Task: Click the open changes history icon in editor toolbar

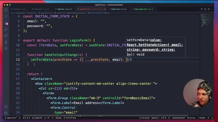Action: (x=202, y=9)
